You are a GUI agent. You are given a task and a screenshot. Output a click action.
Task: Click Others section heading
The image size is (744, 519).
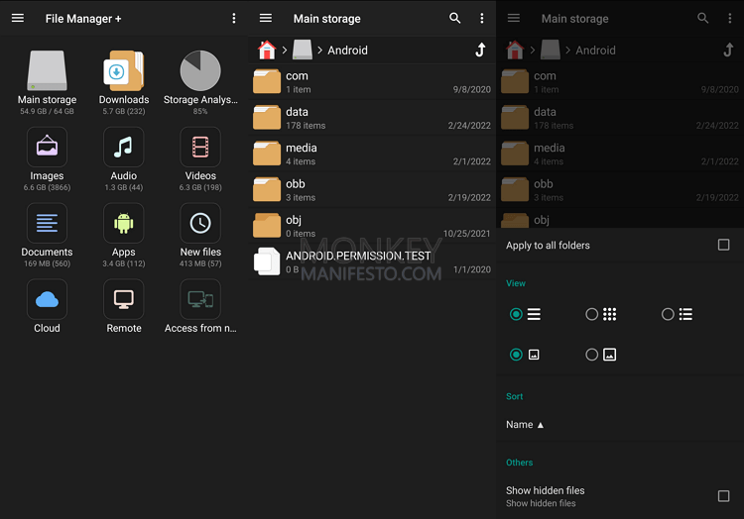point(519,463)
